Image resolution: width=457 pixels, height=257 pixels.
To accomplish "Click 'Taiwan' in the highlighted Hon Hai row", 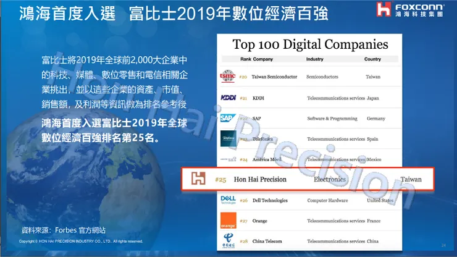I will click(x=411, y=179).
